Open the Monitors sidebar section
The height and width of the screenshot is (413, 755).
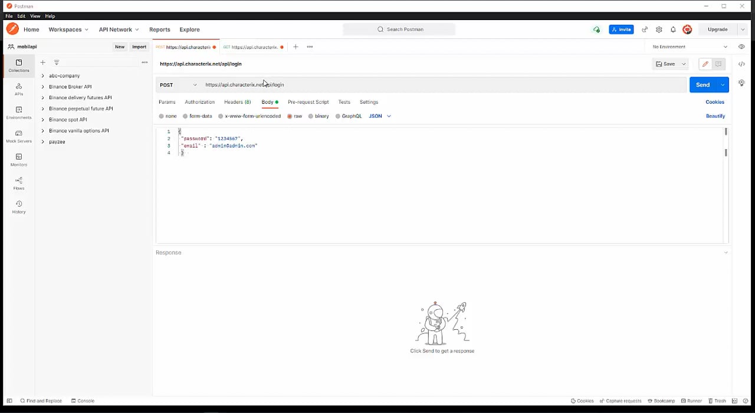point(18,160)
